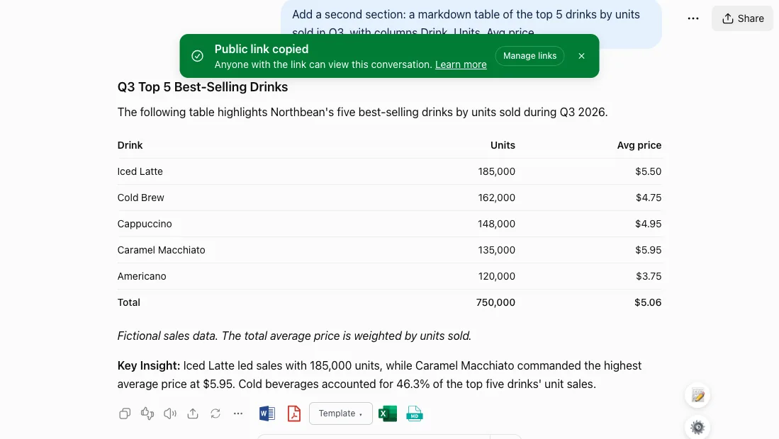Image resolution: width=779 pixels, height=439 pixels.
Task: Click the '750,000' total units cell
Action: point(495,302)
